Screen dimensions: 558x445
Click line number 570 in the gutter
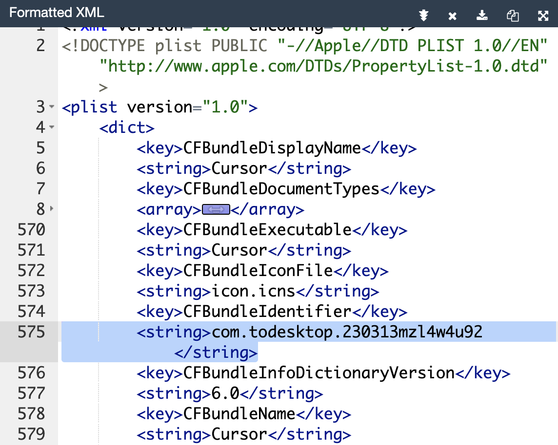[x=31, y=229]
